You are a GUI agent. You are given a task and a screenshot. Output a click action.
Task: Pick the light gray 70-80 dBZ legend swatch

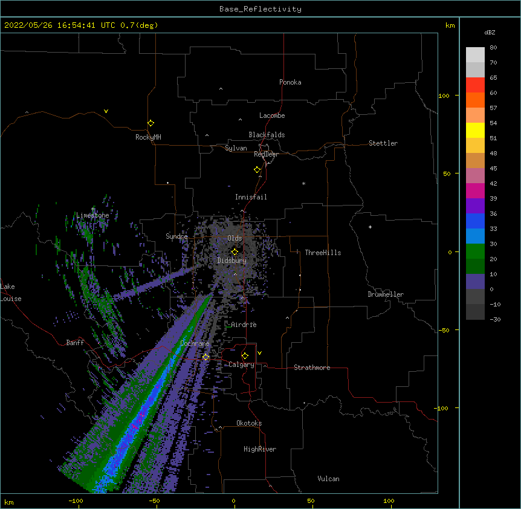475,55
